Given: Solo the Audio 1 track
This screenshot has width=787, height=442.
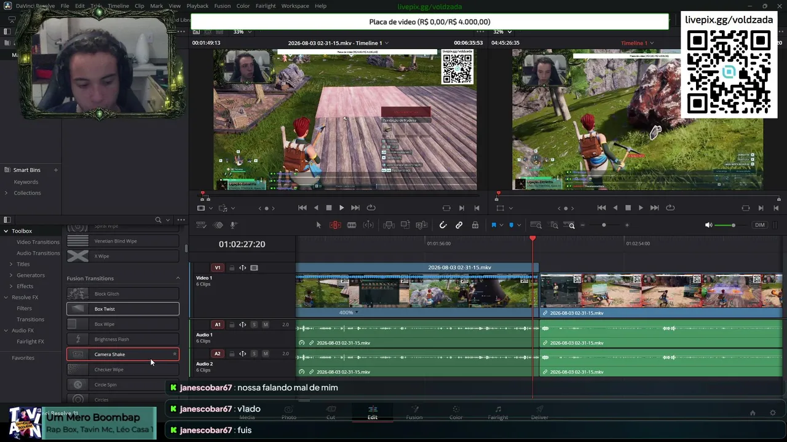Looking at the screenshot, I should pos(254,325).
